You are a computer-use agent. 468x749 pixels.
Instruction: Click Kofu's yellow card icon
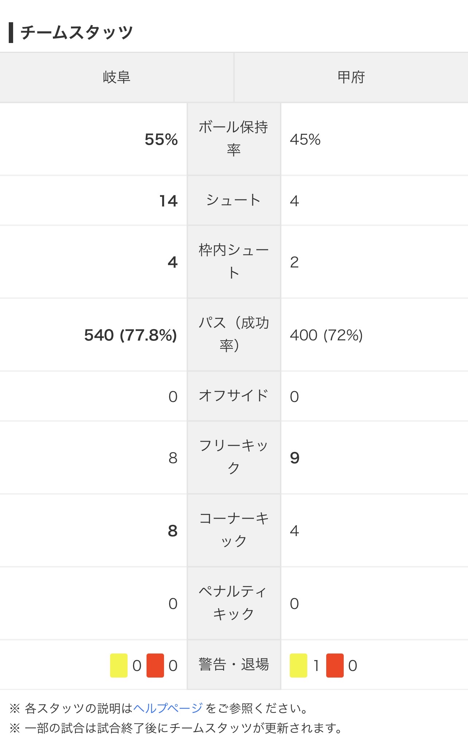[299, 666]
